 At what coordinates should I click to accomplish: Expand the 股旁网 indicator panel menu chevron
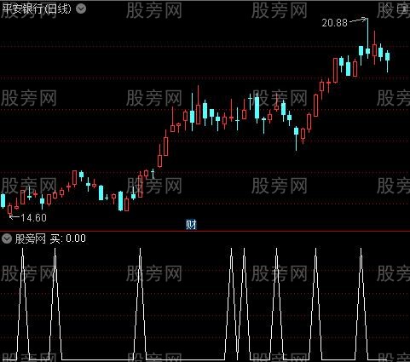pyautogui.click(x=7, y=238)
